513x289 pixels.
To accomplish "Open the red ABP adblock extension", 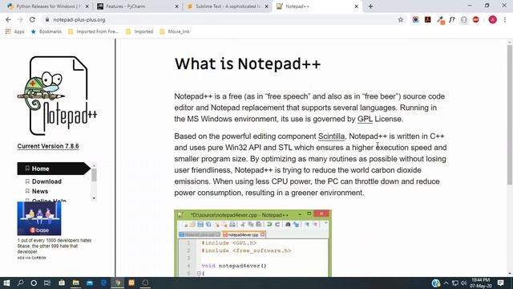I will point(475,19).
